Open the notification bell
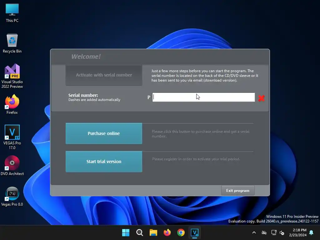Screen dimensions: 320x240 [312, 232]
